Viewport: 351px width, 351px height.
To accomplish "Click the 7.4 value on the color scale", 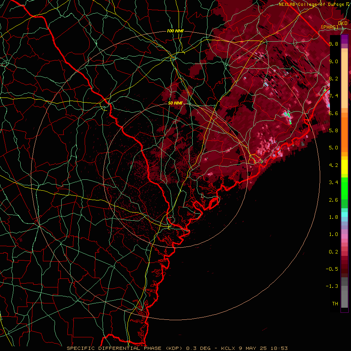I will coord(333,96).
